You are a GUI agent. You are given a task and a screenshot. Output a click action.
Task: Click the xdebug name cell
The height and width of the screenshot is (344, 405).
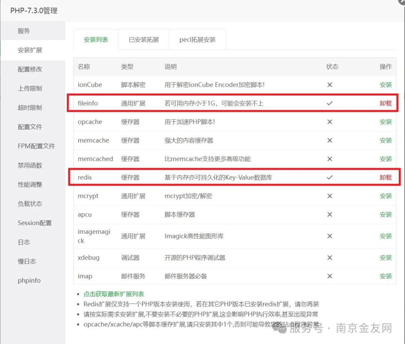tap(88, 258)
